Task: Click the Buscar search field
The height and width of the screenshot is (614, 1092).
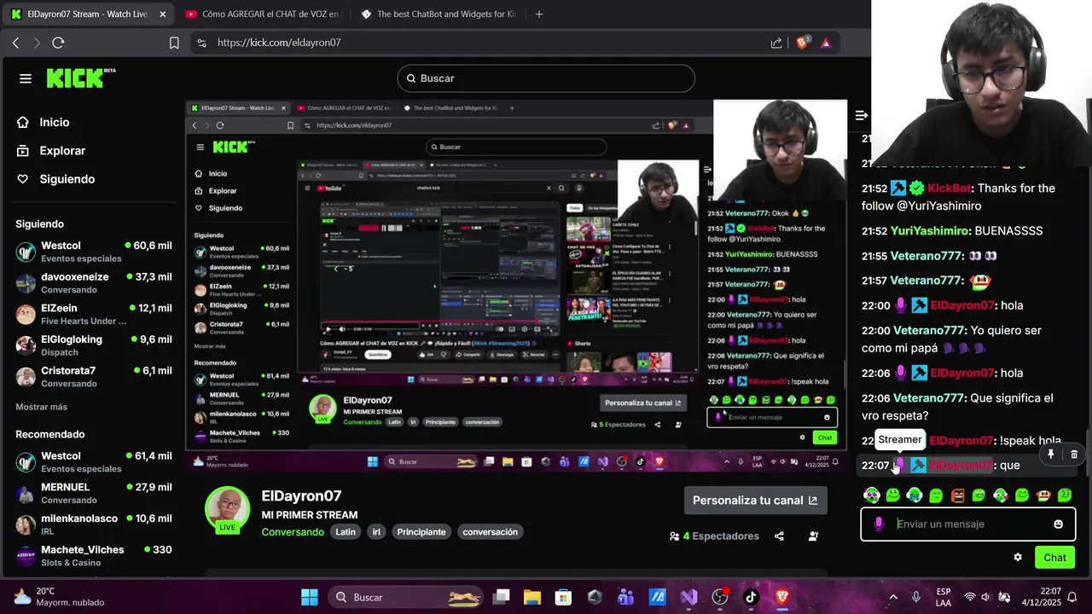Action: 546,78
